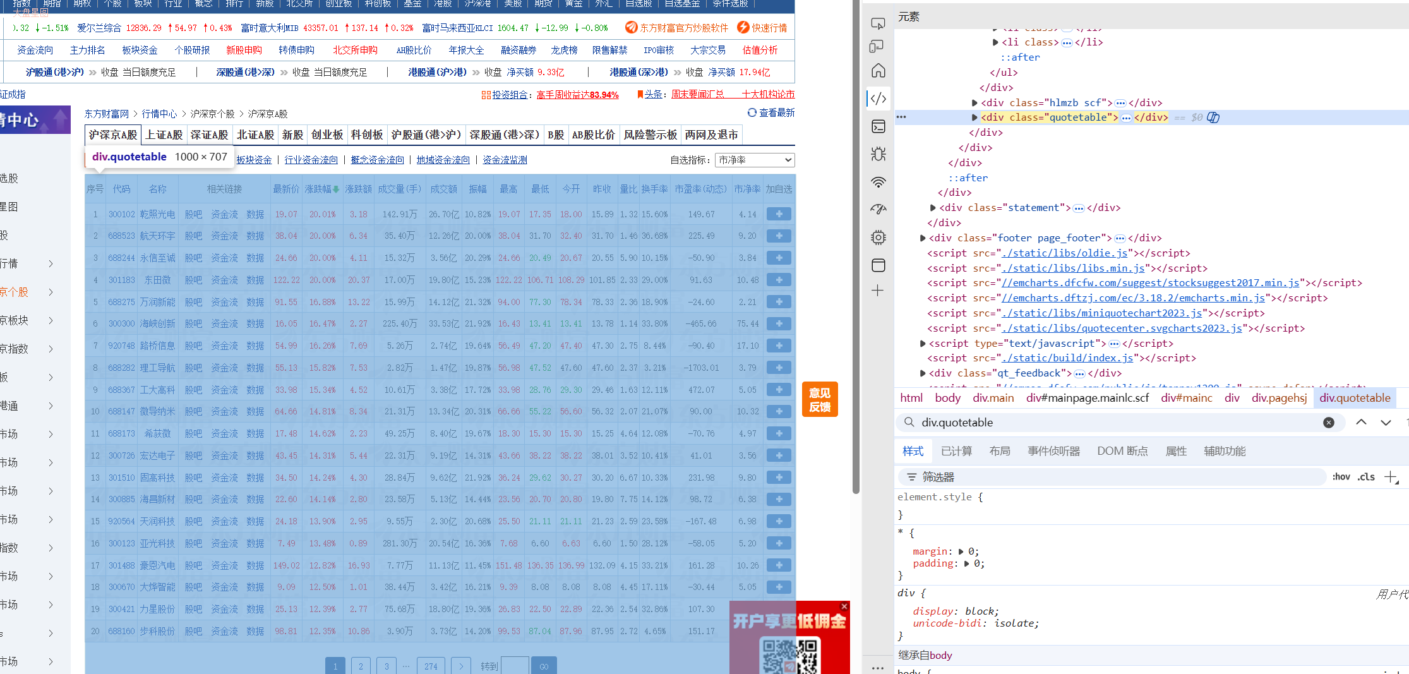Expand the div class statement node
Viewport: 1409px width, 674px height.
click(x=933, y=208)
